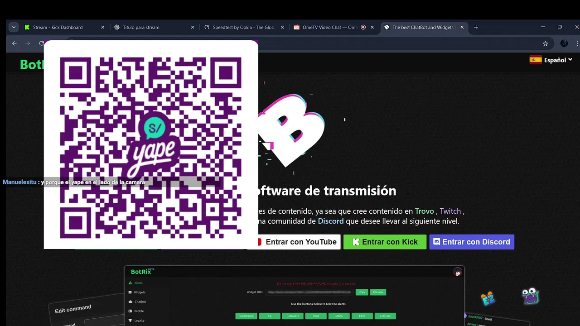
Task: Go forward to next page
Action: click(28, 43)
